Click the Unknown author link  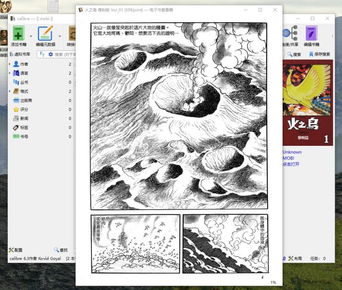click(x=292, y=152)
